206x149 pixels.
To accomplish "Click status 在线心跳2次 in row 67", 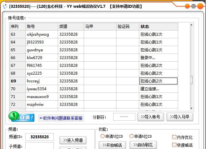I will 151,65.
